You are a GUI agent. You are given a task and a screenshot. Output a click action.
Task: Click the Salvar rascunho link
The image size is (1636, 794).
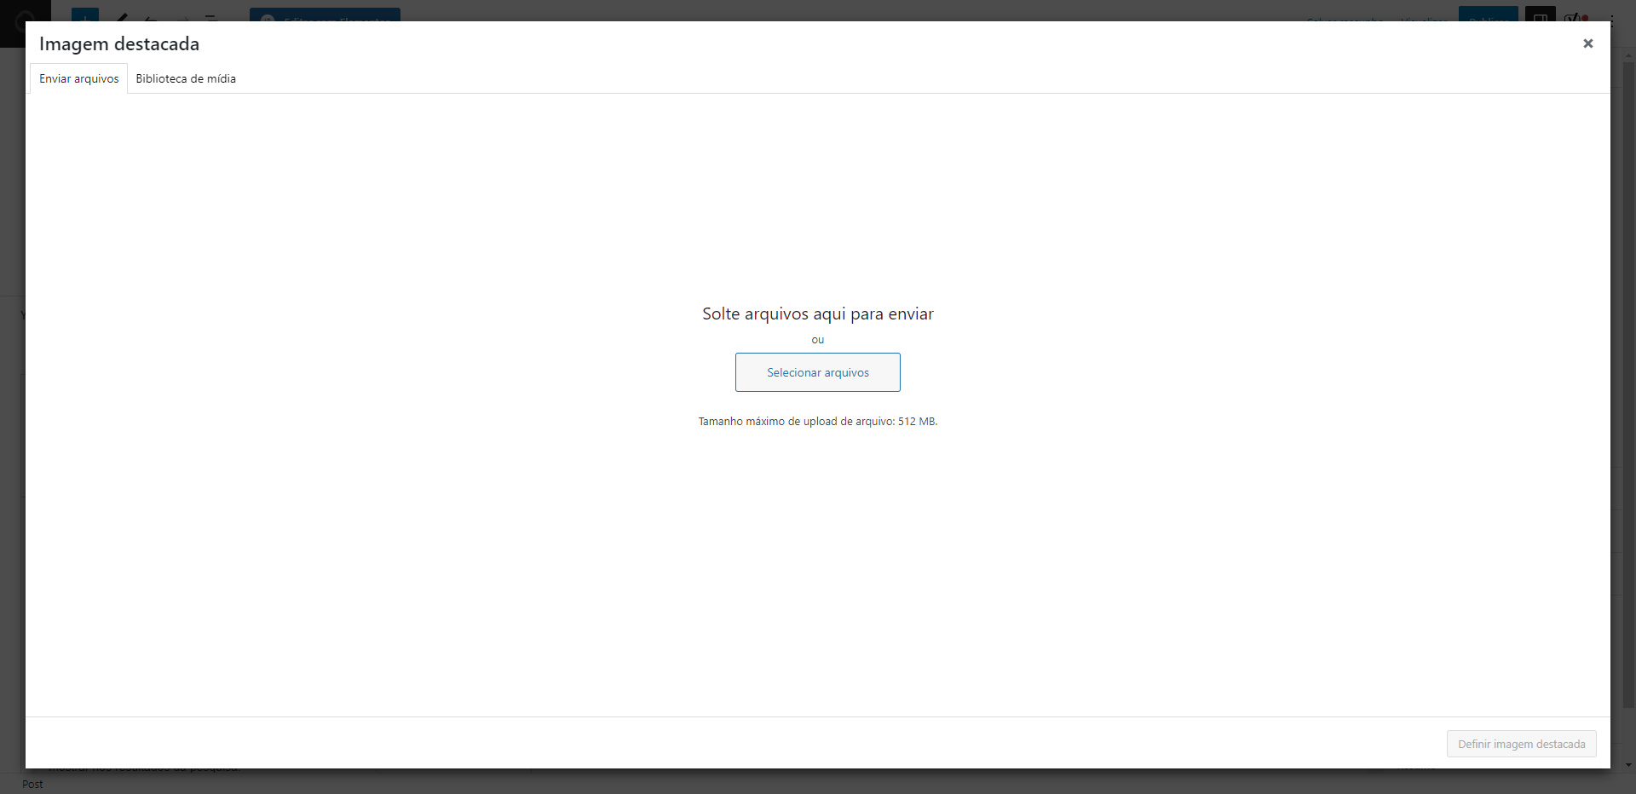1345,17
